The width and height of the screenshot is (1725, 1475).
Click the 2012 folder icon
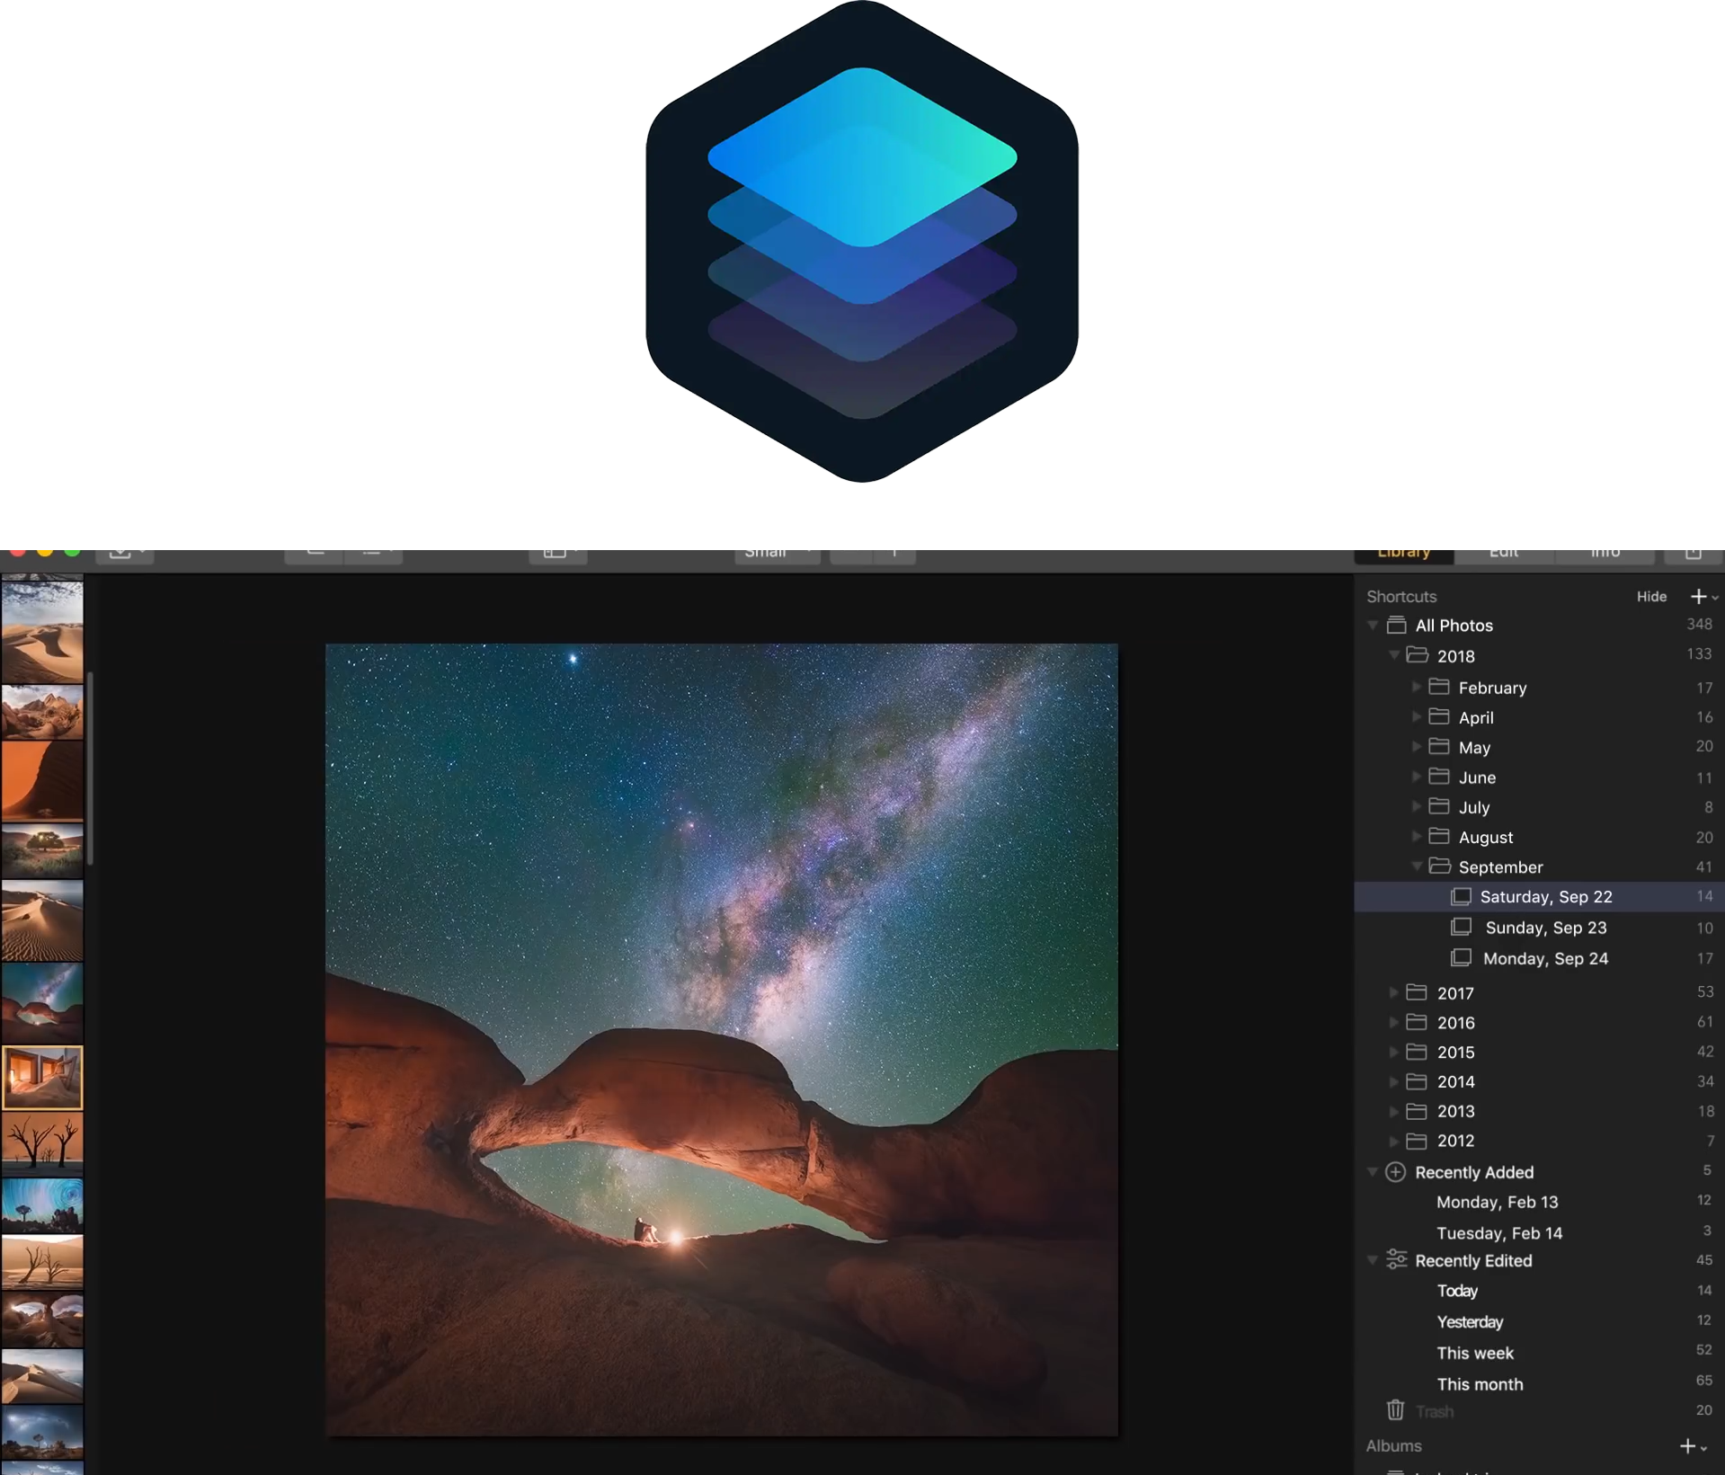(x=1417, y=1141)
